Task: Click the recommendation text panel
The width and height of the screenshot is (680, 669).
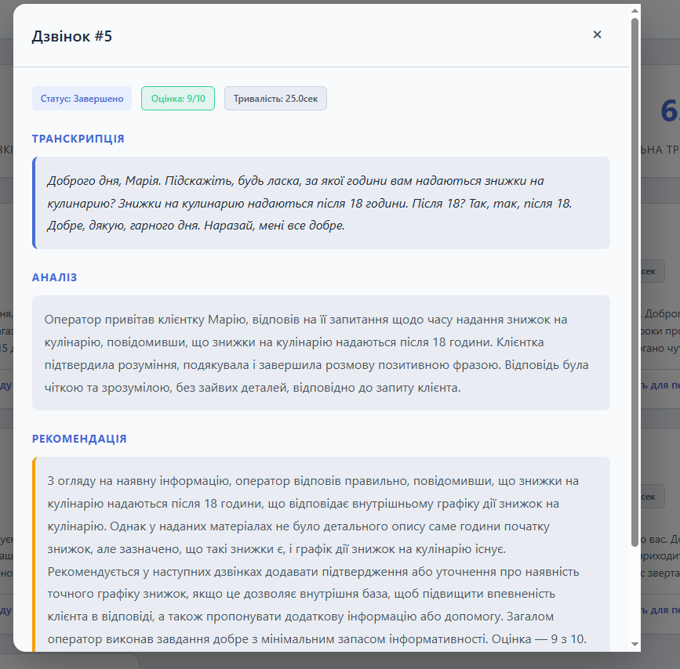Action: tap(322, 547)
